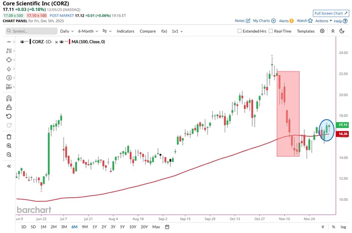Remove the CORZ series with the x
Screen dimensions: 352x233
56,42
